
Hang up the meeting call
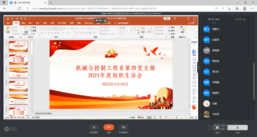[x=109, y=127]
